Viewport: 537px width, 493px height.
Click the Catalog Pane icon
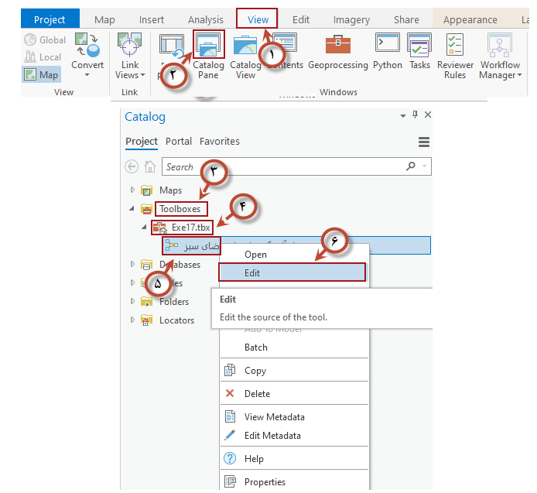coord(208,46)
